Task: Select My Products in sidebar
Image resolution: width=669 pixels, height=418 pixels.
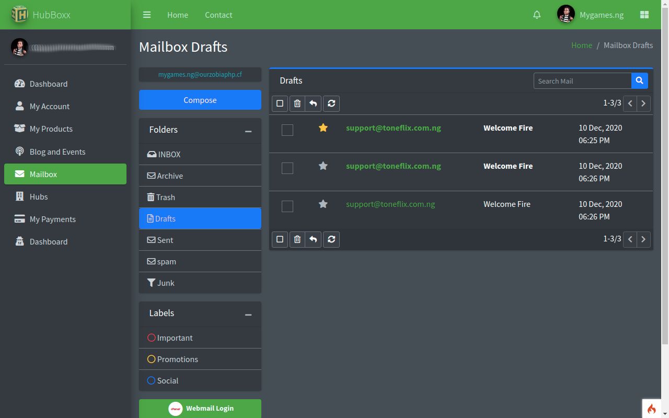Action: click(x=51, y=129)
